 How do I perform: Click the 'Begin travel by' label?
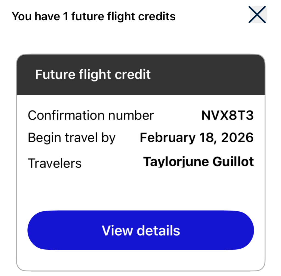point(72,138)
